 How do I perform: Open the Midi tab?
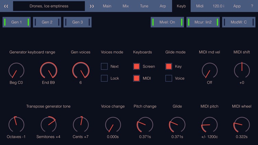click(x=200, y=6)
